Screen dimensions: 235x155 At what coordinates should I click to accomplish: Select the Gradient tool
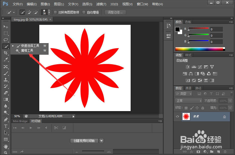tap(6, 99)
